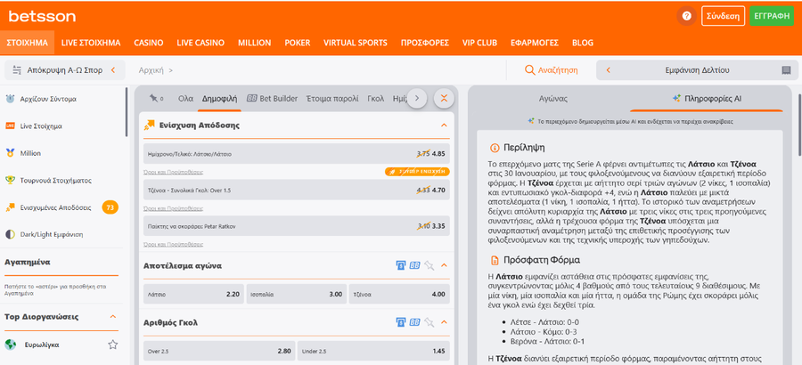Select Τζένοα win at 4.00
Viewport: 802px width, 365px height.
[399, 295]
